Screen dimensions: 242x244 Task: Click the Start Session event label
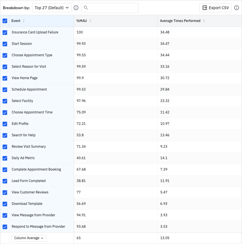[x=22, y=44]
